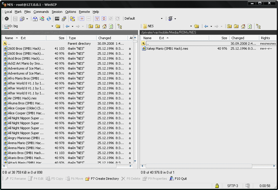The width and height of the screenshot is (278, 190).
Task: Click the F10 Quit button
Action: 178,179
